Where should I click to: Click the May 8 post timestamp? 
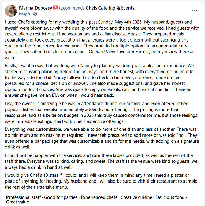24,14
